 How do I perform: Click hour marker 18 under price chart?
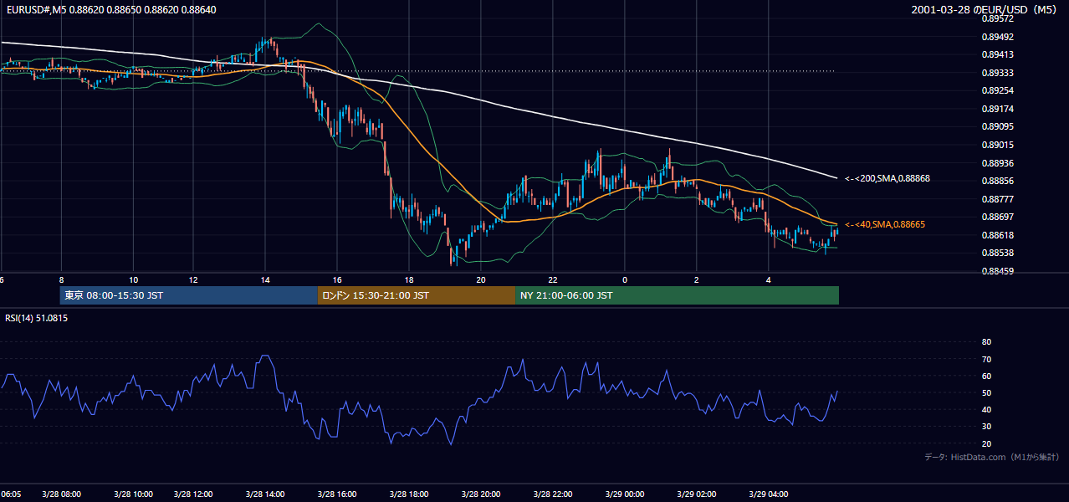pos(409,279)
